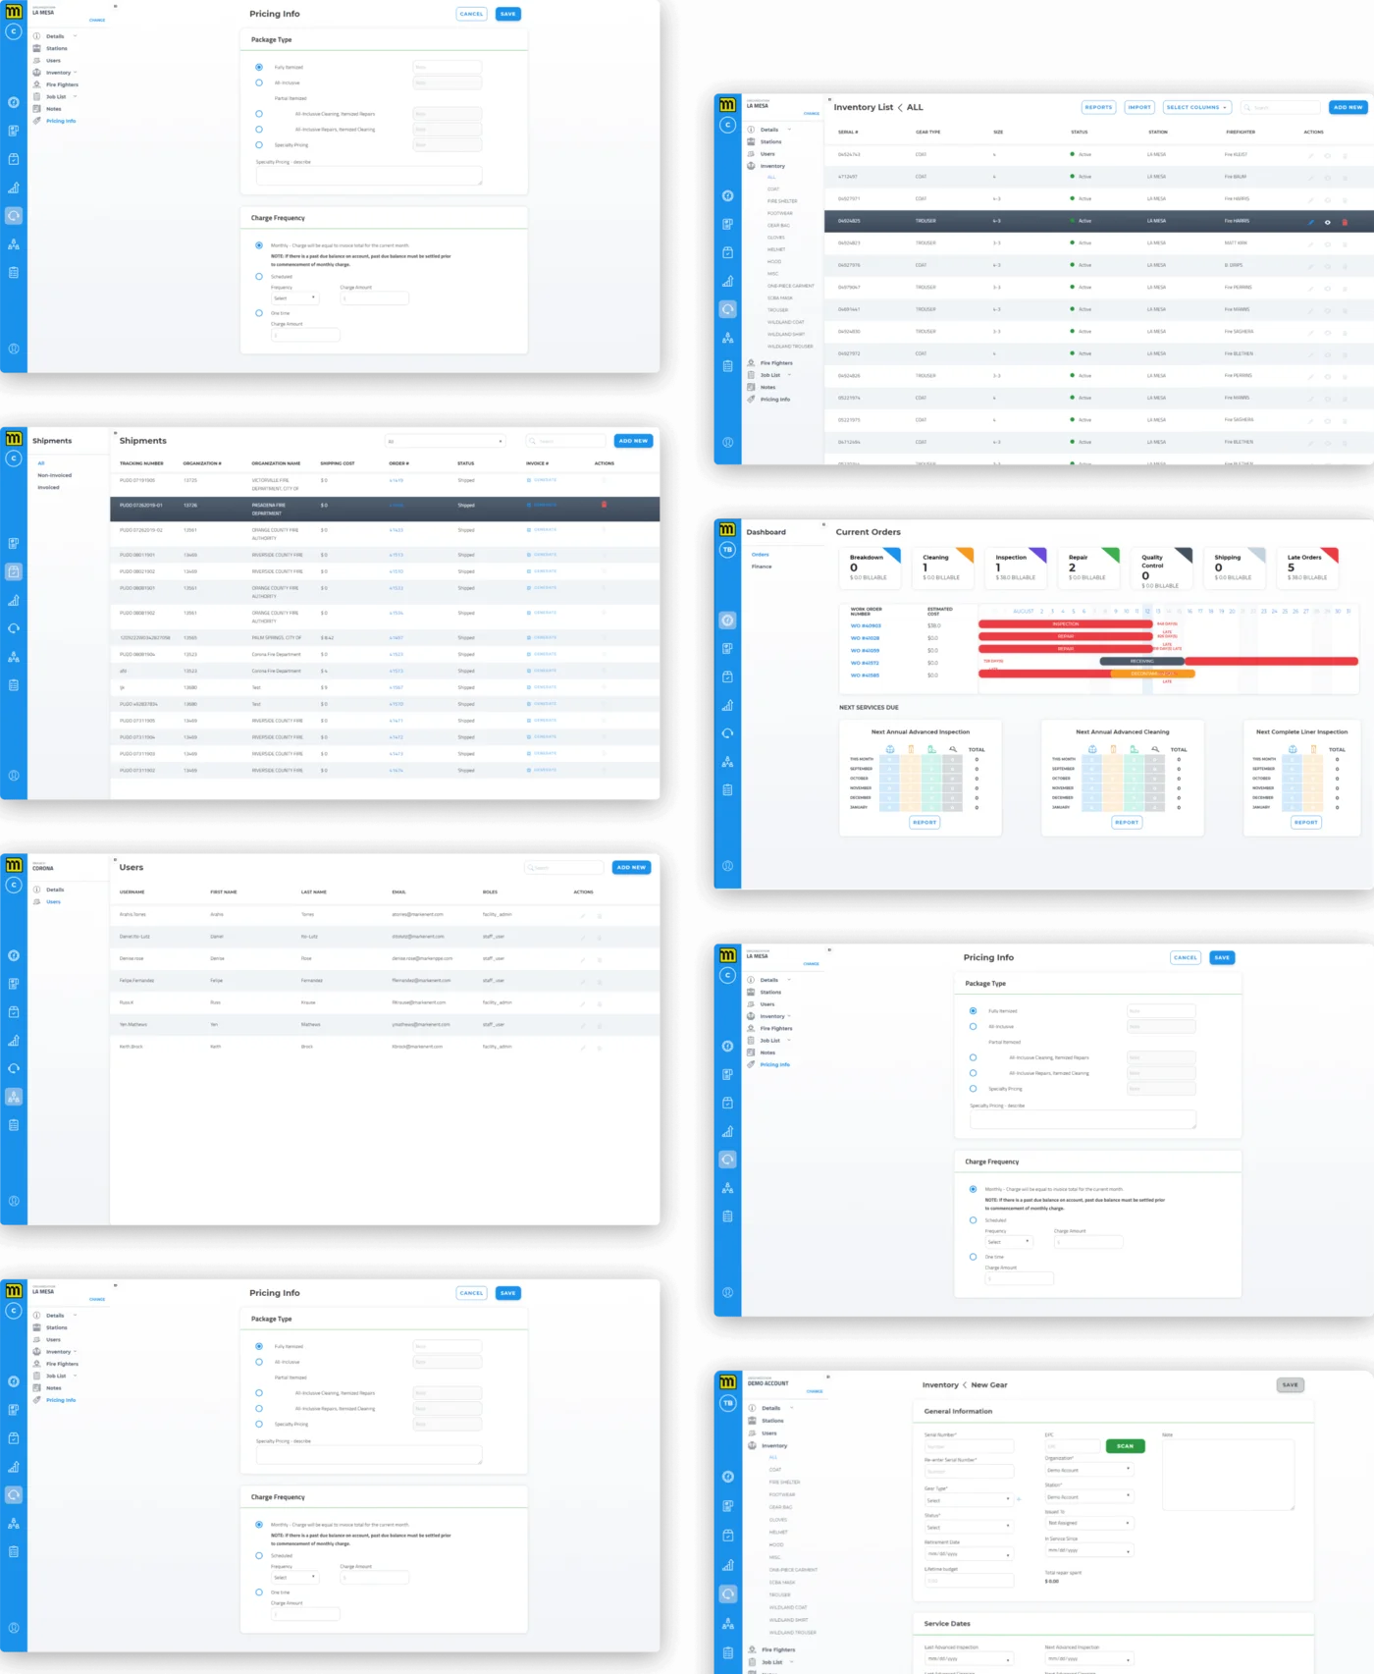
Task: Click circular arrows icon in Dashboard sidebar
Action: 727,733
